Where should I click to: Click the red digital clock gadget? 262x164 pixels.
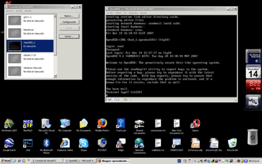click(253, 86)
